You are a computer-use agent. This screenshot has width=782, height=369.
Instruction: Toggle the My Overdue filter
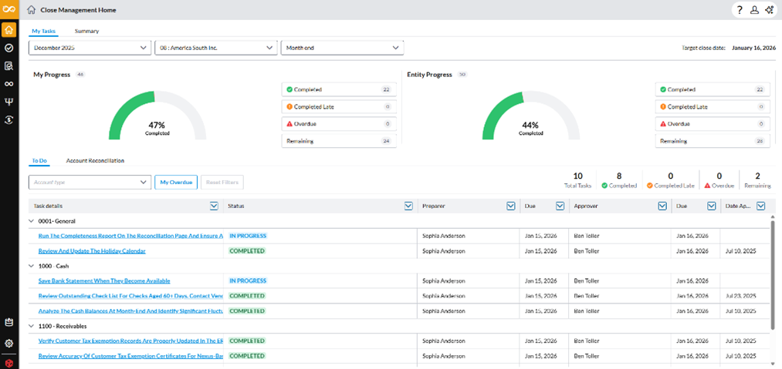[x=176, y=183]
